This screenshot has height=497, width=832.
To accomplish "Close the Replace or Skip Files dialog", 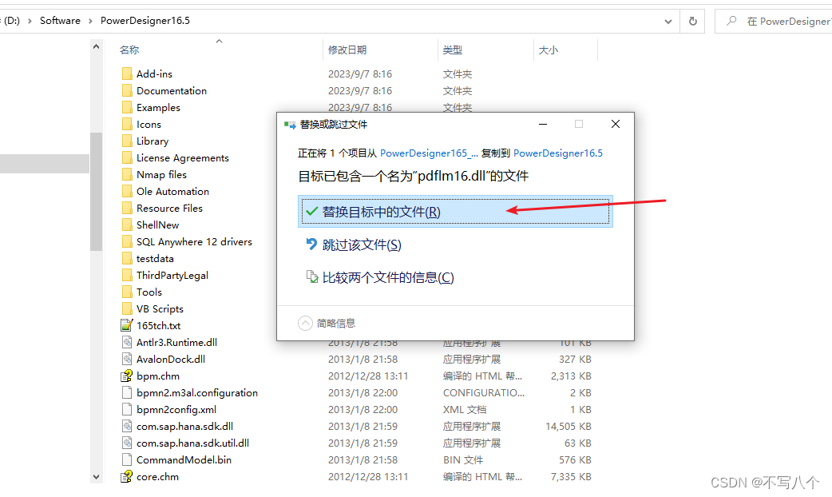I will tap(616, 124).
